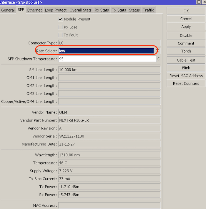Switch to the General tab
Image resolution: width=206 pixels, height=209 pixels.
pyautogui.click(x=8, y=10)
